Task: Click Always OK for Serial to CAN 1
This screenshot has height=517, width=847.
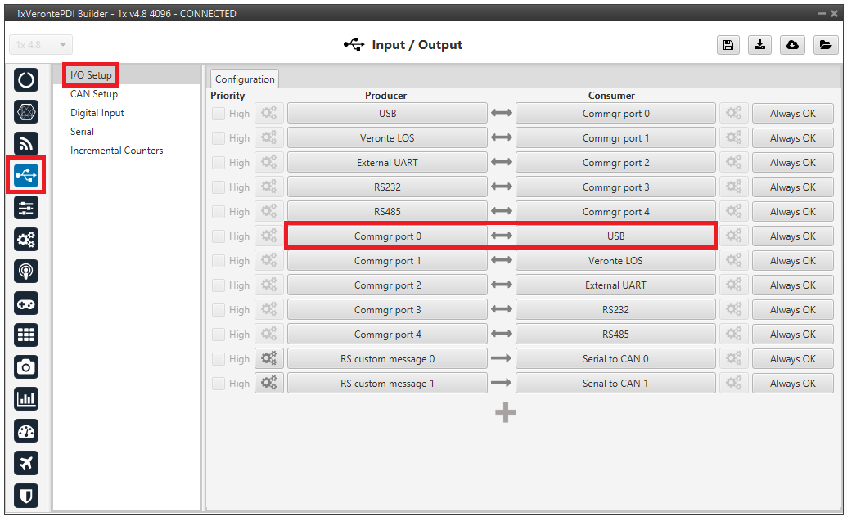Action: click(792, 384)
